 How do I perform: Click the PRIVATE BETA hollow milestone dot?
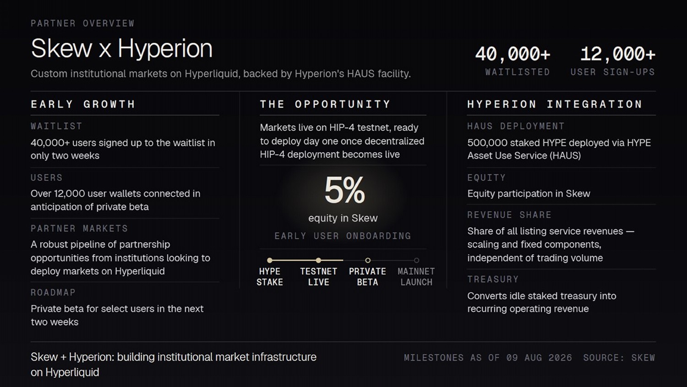point(367,260)
